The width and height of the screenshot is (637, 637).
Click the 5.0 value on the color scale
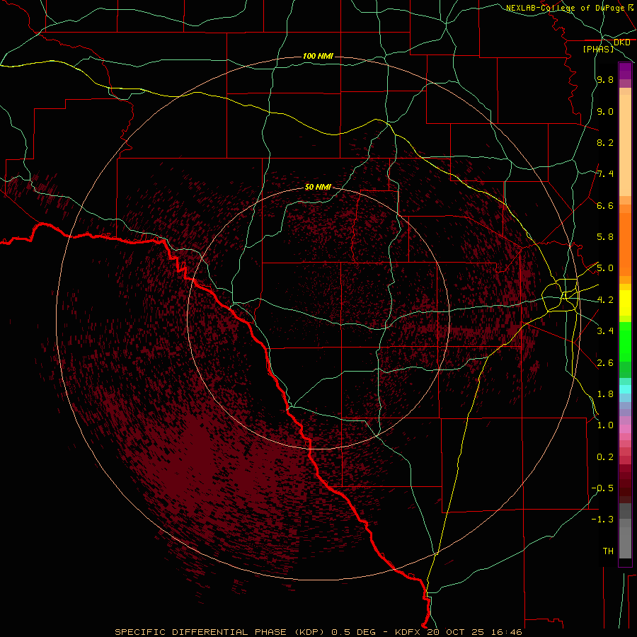point(605,268)
